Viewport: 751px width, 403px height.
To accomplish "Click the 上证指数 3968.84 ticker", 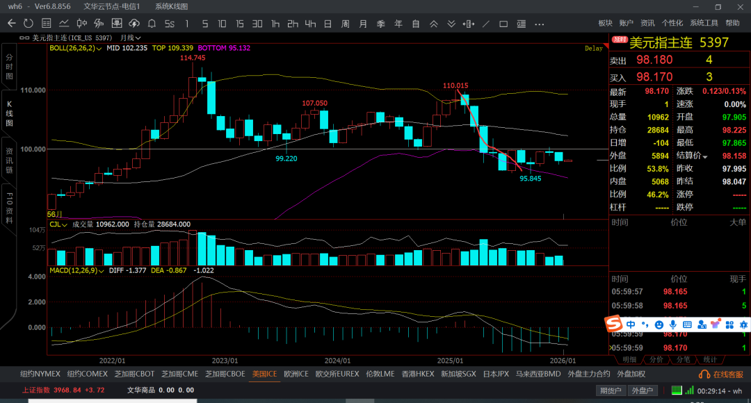I will [63, 390].
